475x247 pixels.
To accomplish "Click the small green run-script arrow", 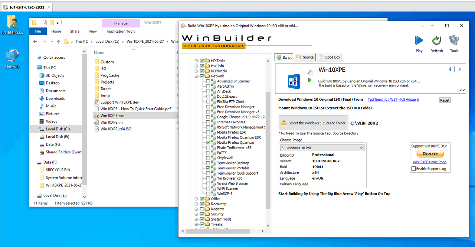I will point(310,80).
